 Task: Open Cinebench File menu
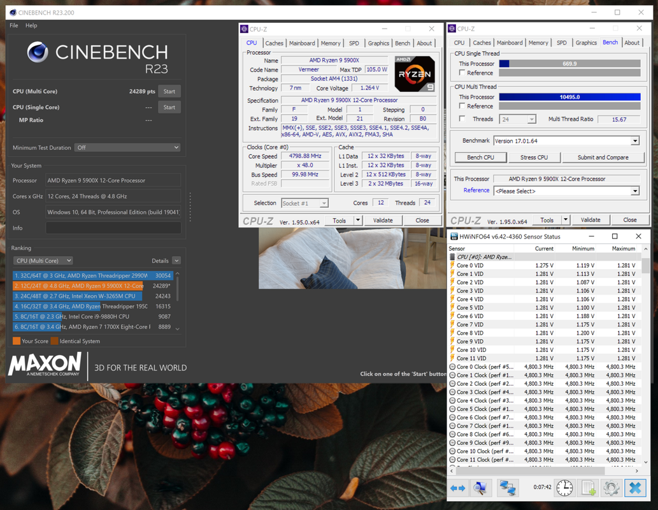point(14,25)
